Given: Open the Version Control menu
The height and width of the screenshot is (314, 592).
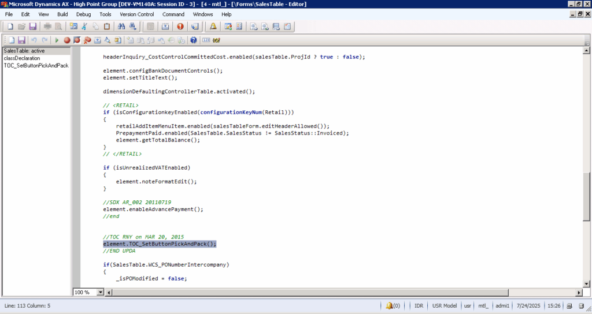Looking at the screenshot, I should [136, 14].
